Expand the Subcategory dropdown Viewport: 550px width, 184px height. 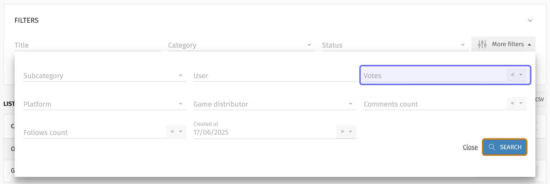click(105, 76)
